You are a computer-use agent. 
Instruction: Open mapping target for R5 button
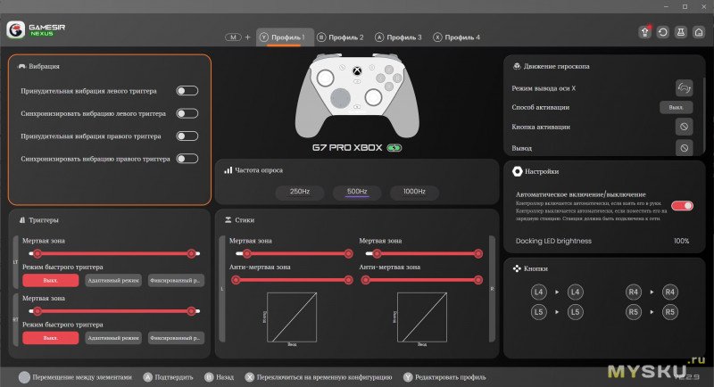coord(670,311)
